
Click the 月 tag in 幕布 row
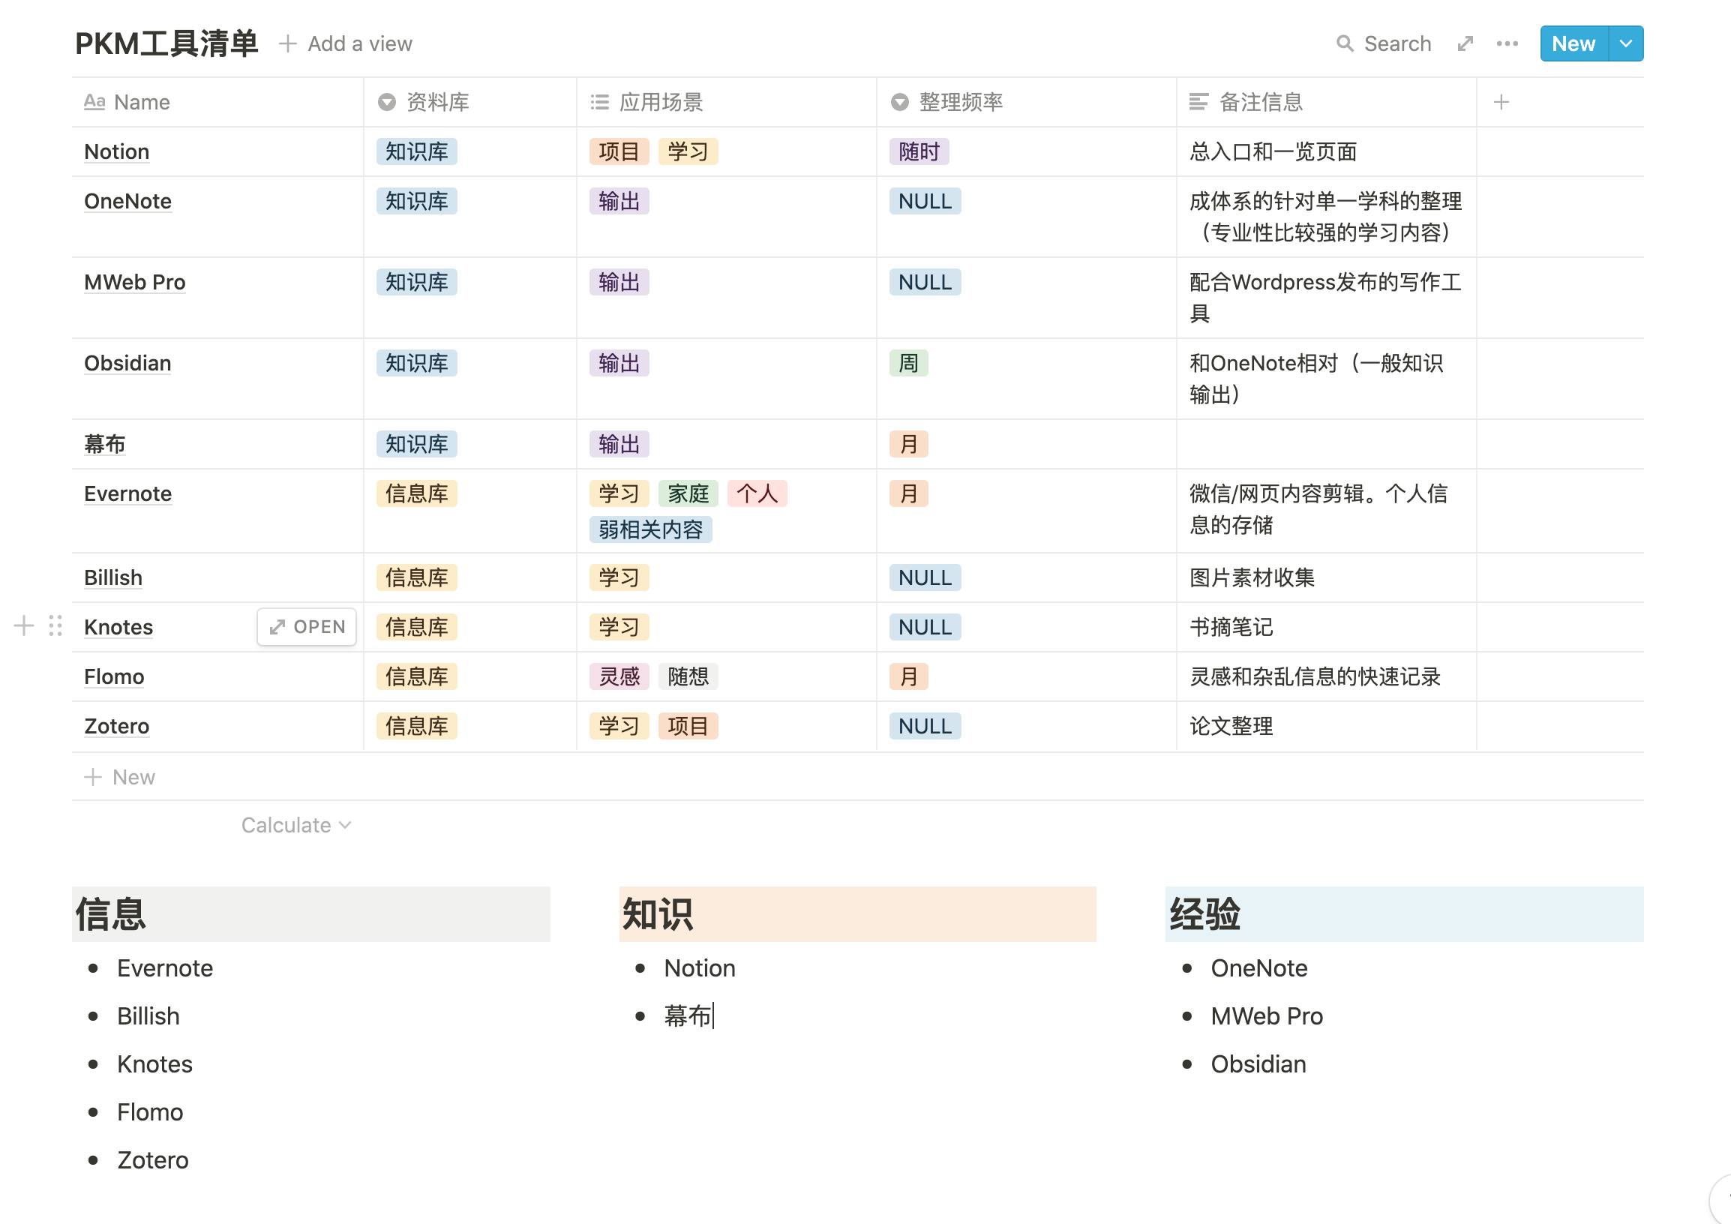tap(908, 444)
